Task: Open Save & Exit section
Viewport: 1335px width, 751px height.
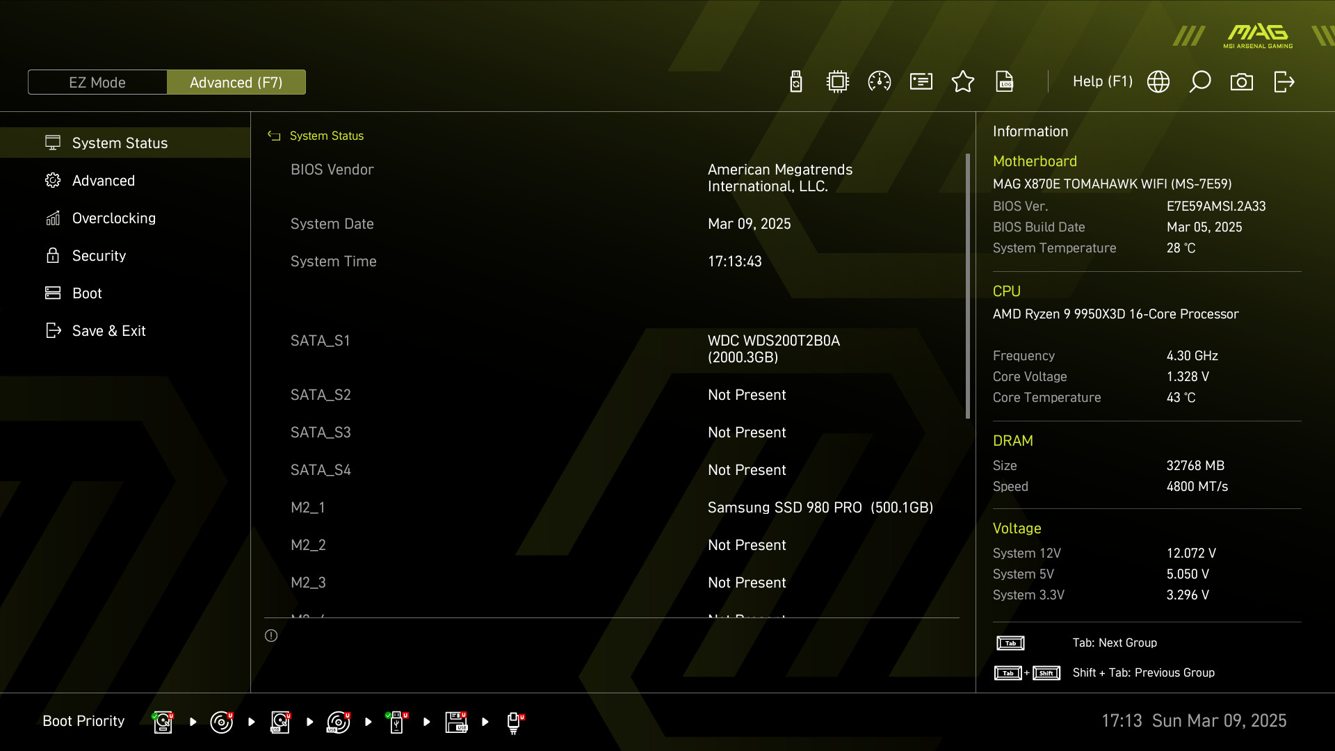Action: coord(125,331)
